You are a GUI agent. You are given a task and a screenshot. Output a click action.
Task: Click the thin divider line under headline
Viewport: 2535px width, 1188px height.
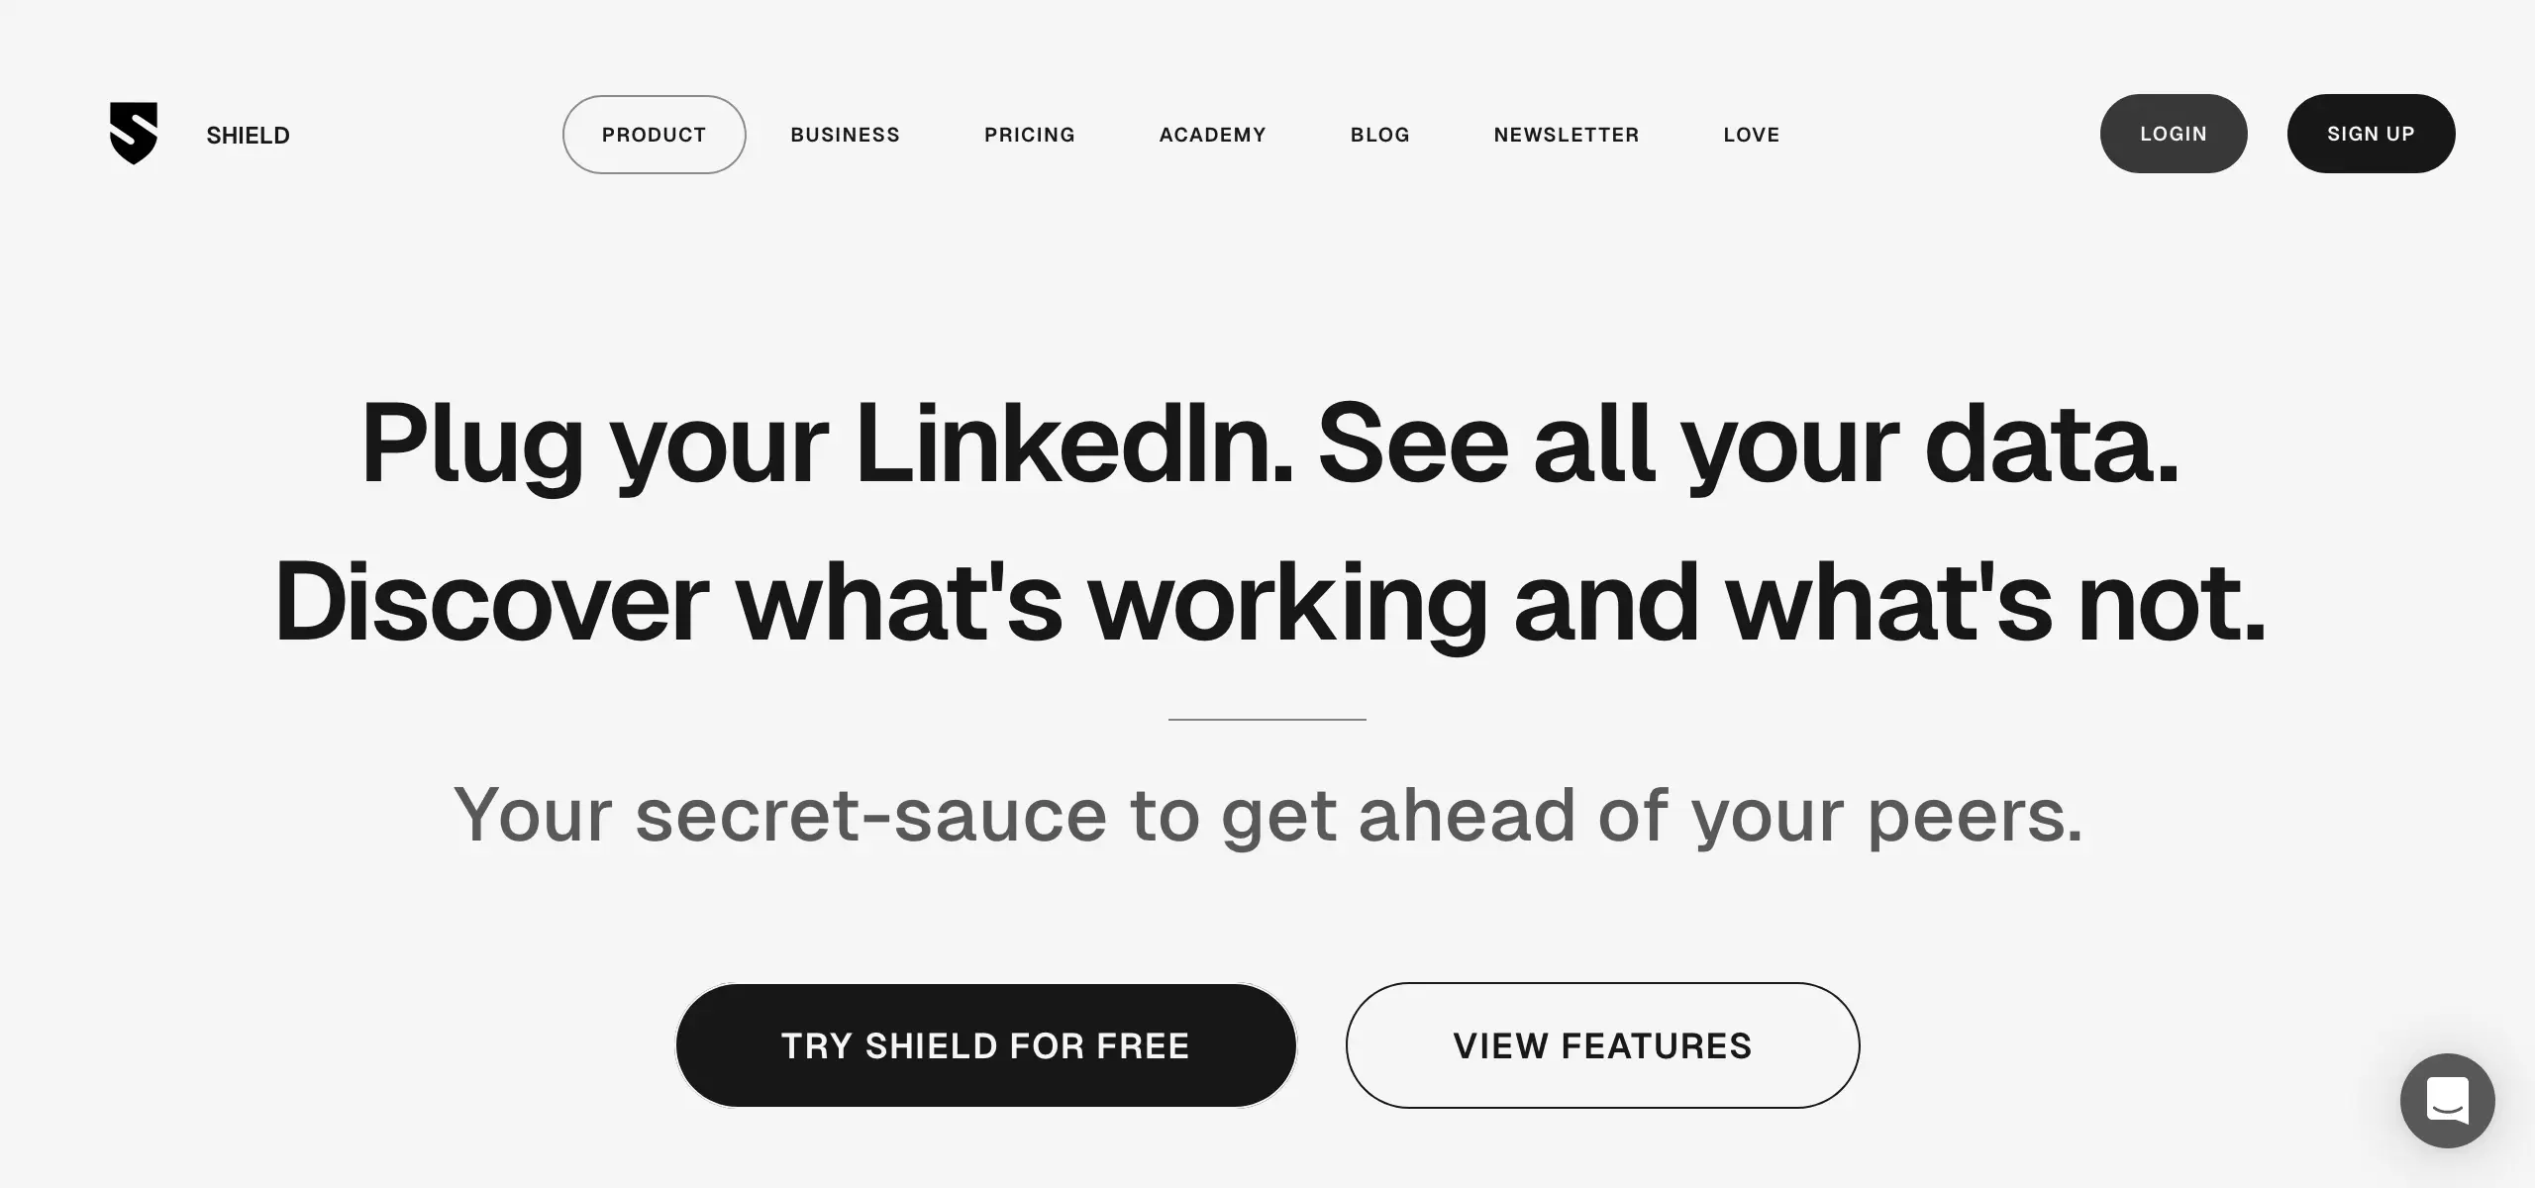[1267, 720]
